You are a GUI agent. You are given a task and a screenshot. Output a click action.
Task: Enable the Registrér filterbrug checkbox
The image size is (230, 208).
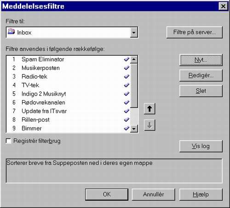[x=9, y=141]
